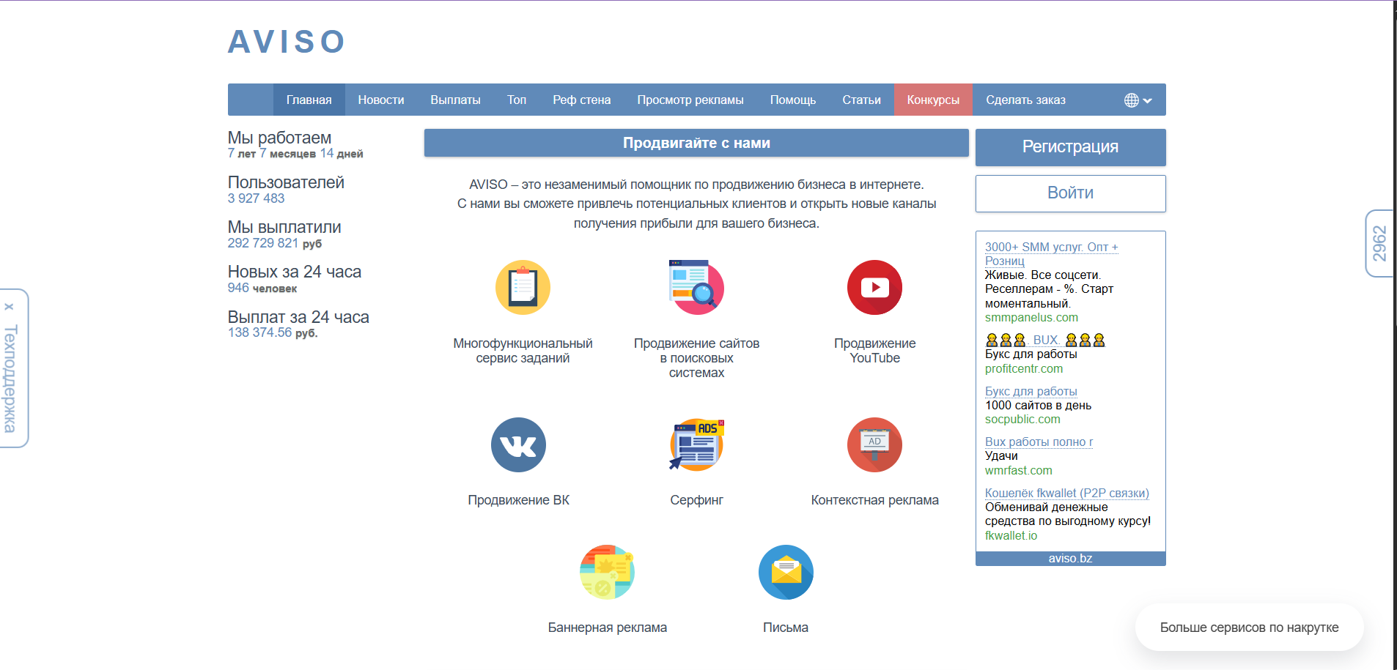The height and width of the screenshot is (670, 1397).
Task: Click the 2962 side counter tab
Action: coord(1379,243)
